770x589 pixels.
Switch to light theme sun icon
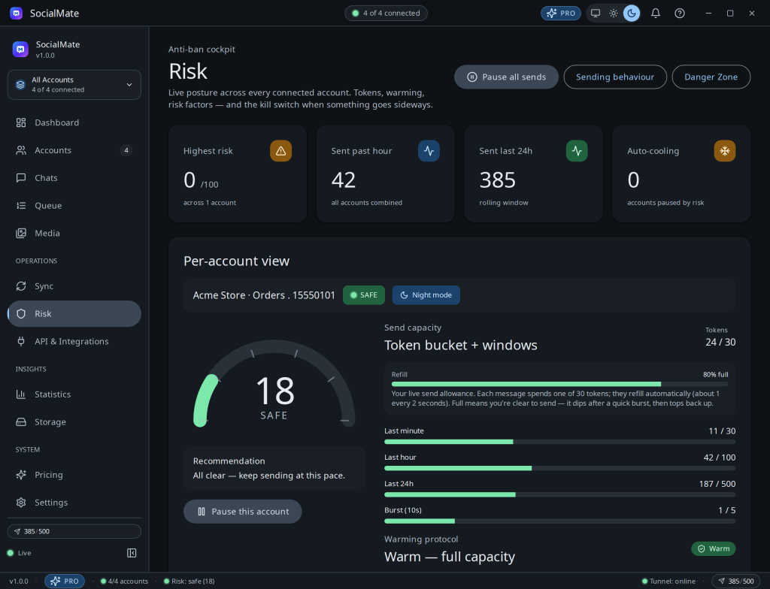pyautogui.click(x=614, y=14)
